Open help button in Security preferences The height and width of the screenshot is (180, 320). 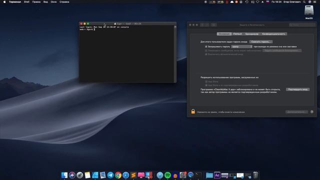tap(312, 112)
